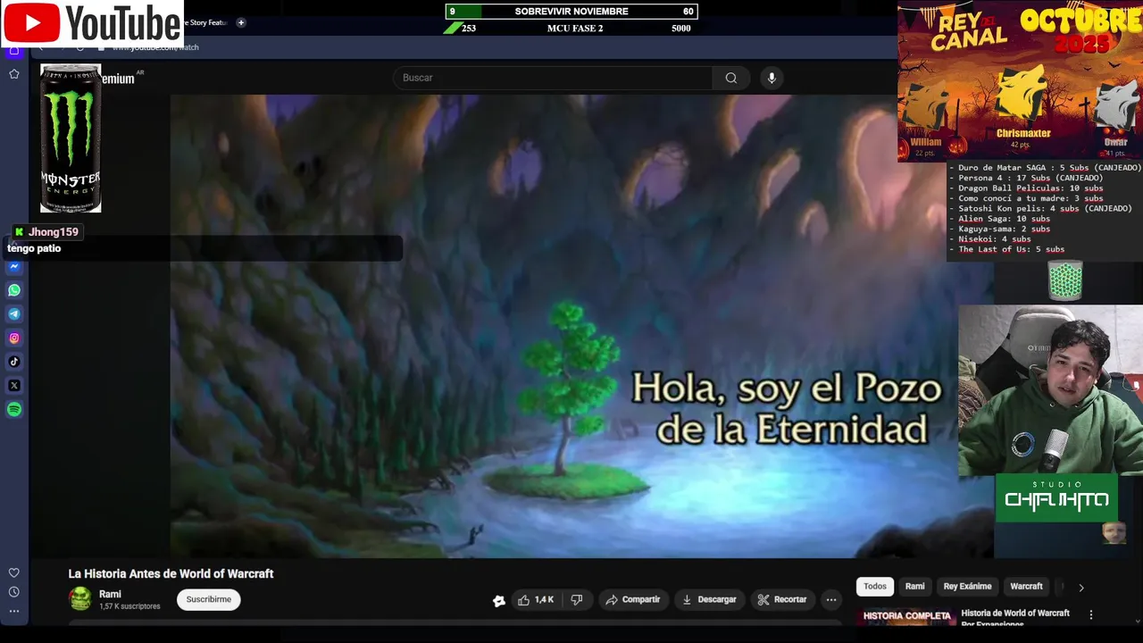The image size is (1143, 643).
Task: Click the Descargar download button
Action: point(709,600)
